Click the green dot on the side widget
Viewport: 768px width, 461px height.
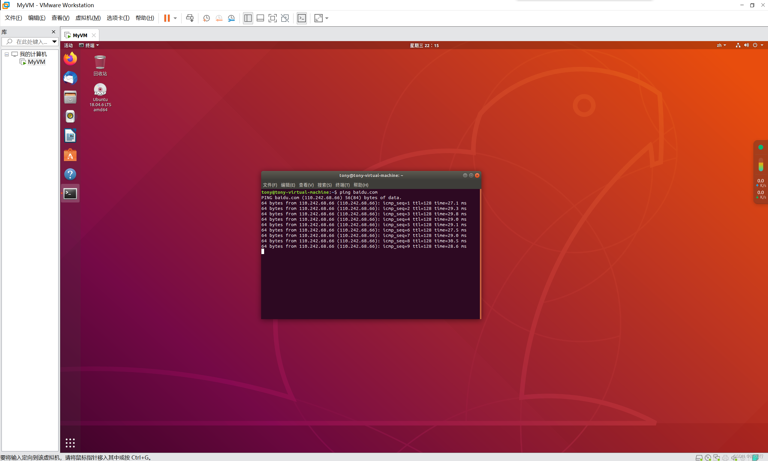(x=760, y=147)
